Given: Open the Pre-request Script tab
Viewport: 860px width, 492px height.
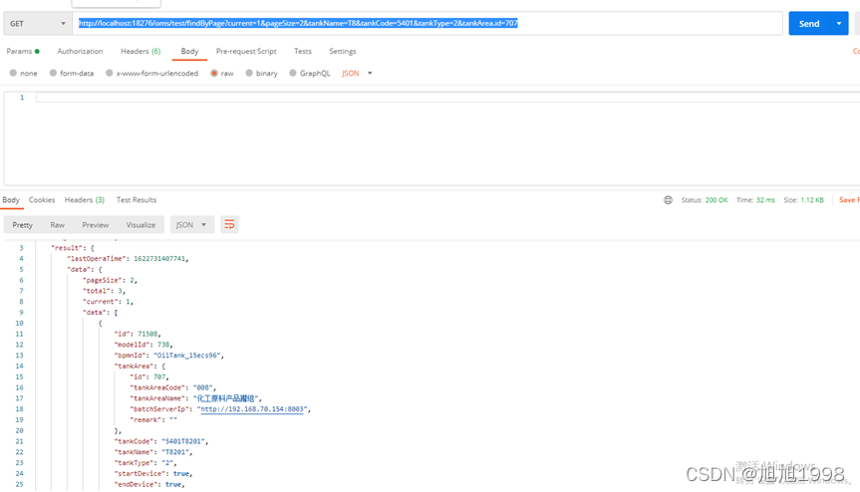Looking at the screenshot, I should tap(246, 51).
